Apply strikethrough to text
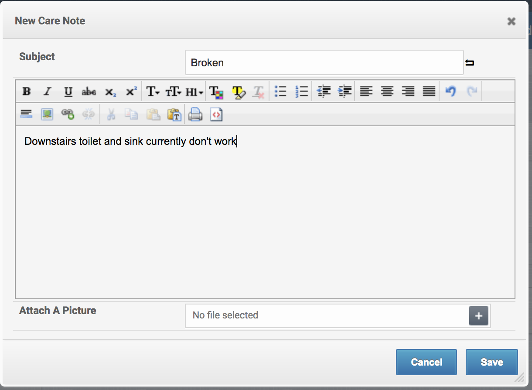 tap(89, 92)
